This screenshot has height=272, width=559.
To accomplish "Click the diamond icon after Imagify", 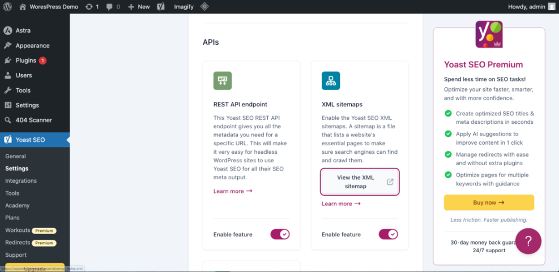I will [204, 6].
